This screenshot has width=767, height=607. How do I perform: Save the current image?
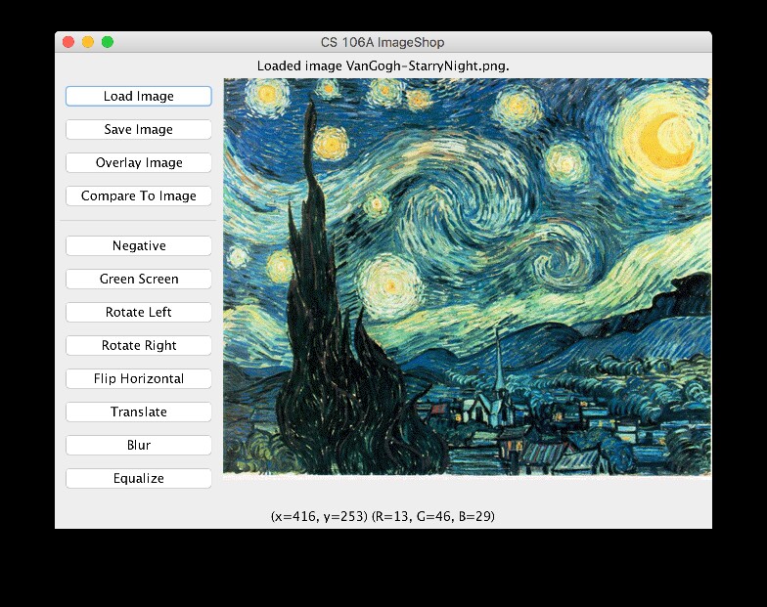click(x=139, y=129)
